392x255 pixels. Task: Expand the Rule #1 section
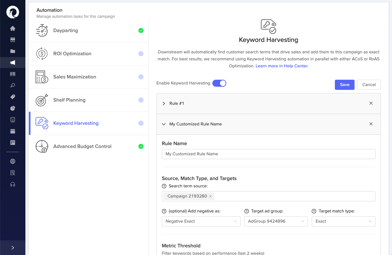pos(164,104)
